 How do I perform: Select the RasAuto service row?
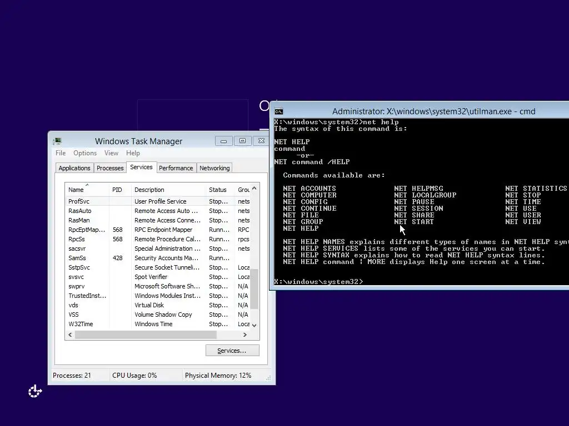click(158, 211)
